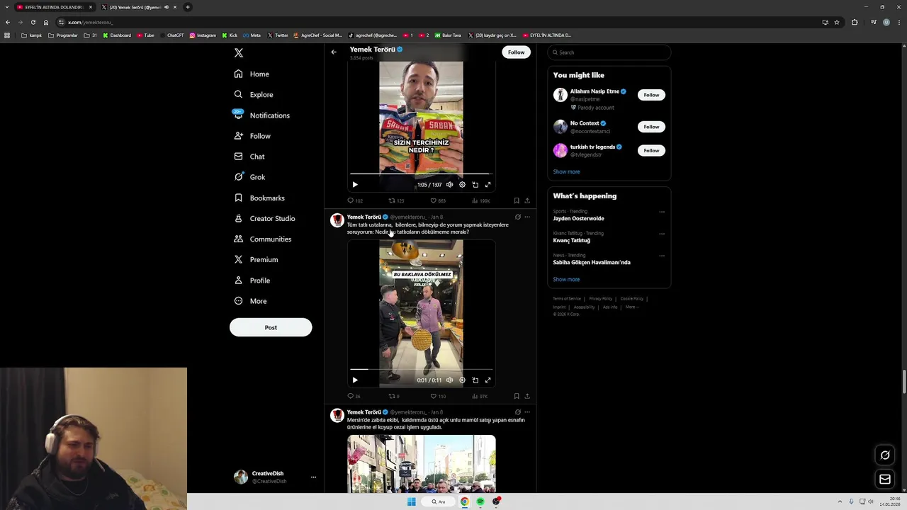Open the Kick bookmark in the bookmarks bar
Screen dimensions: 907x510
(230, 35)
